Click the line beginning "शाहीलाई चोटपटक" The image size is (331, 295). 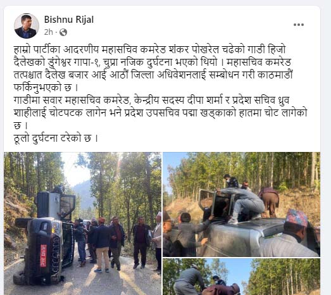click(160, 113)
